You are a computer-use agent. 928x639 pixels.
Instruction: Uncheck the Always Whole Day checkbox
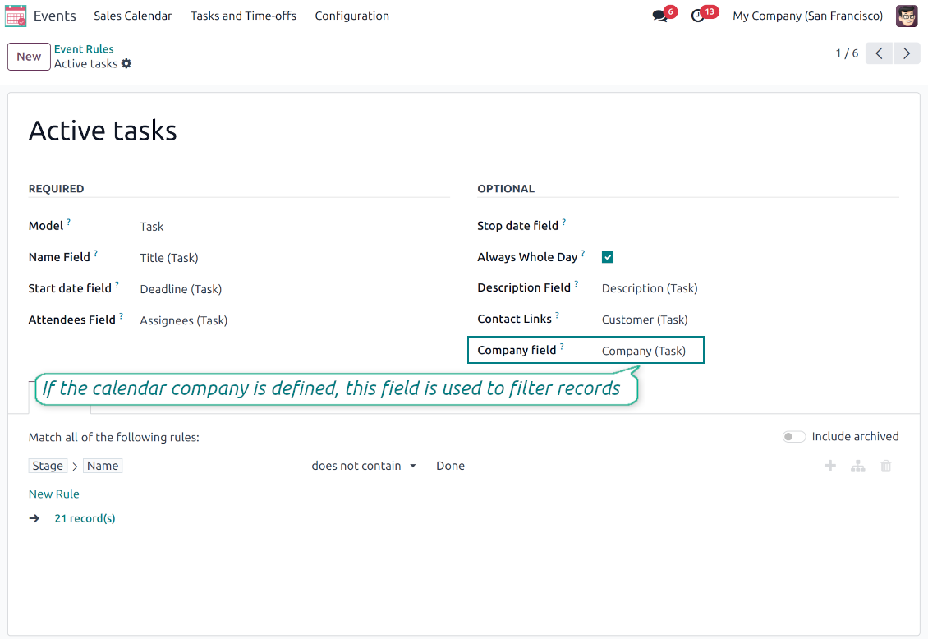click(608, 257)
